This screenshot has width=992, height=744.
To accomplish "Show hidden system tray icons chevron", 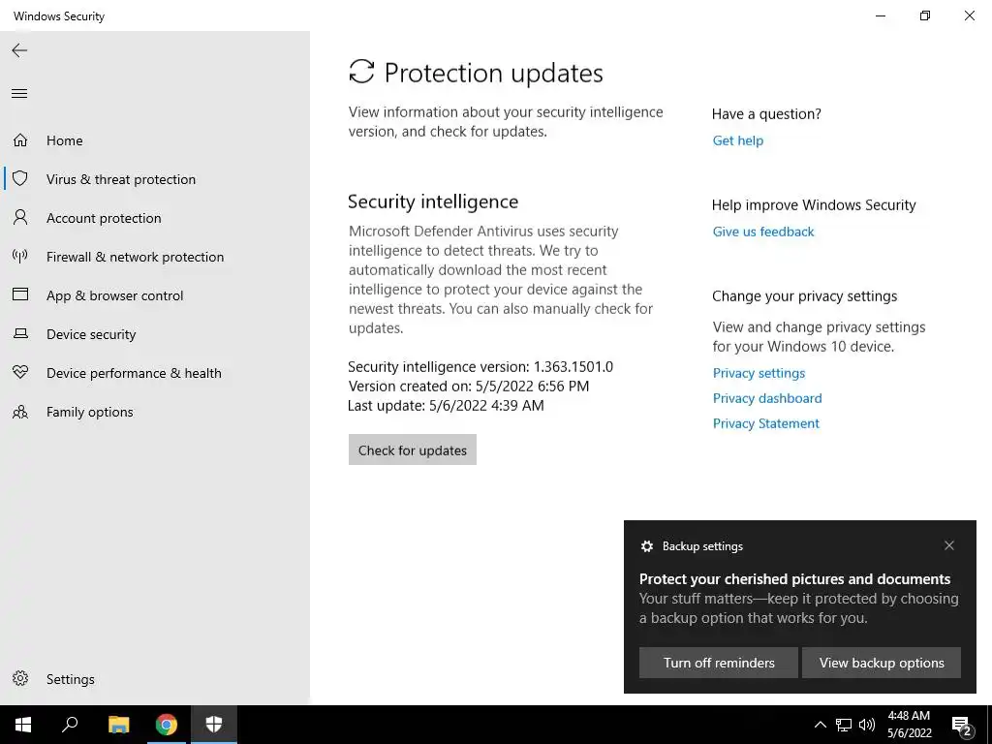I will (820, 725).
